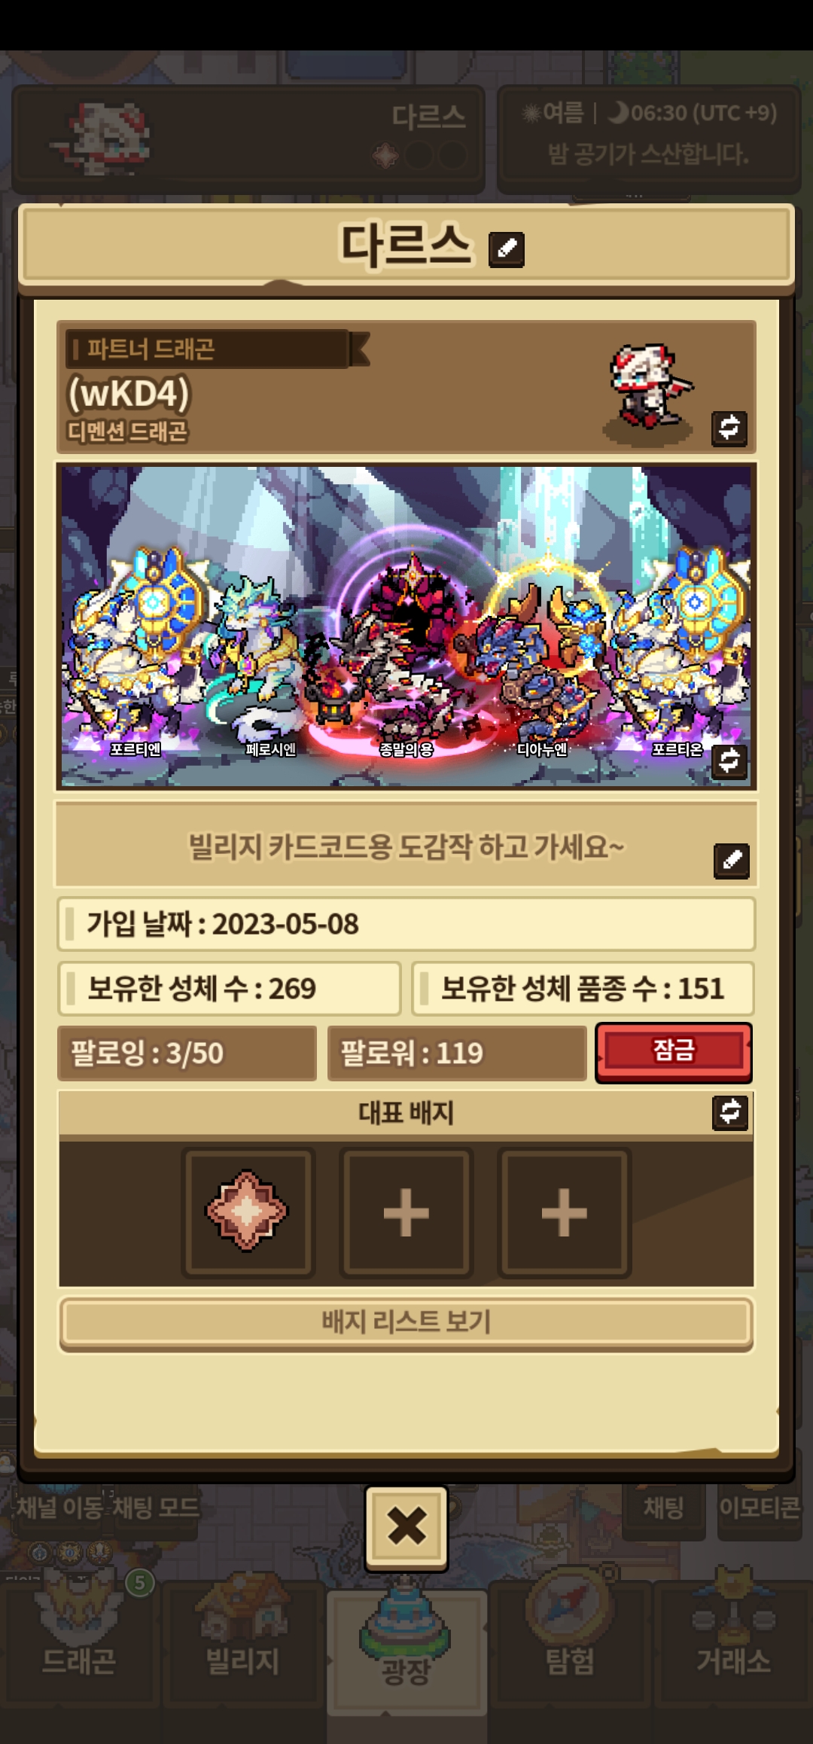Open the 팔로워 119 list

click(457, 1053)
